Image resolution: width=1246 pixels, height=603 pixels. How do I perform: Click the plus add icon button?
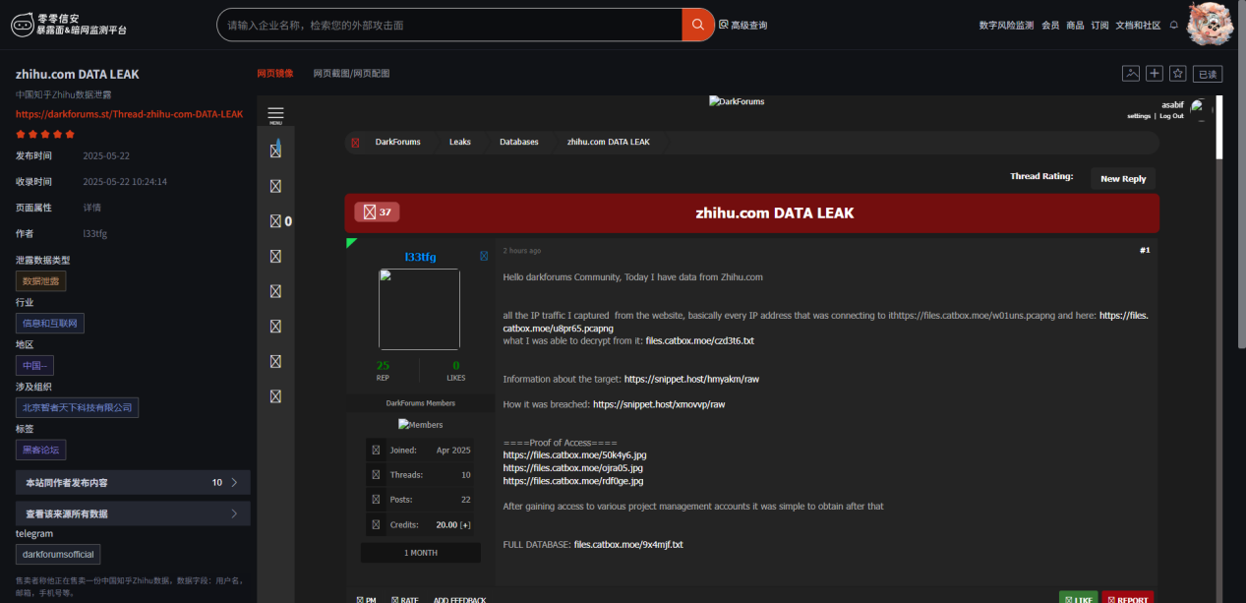(x=1155, y=74)
